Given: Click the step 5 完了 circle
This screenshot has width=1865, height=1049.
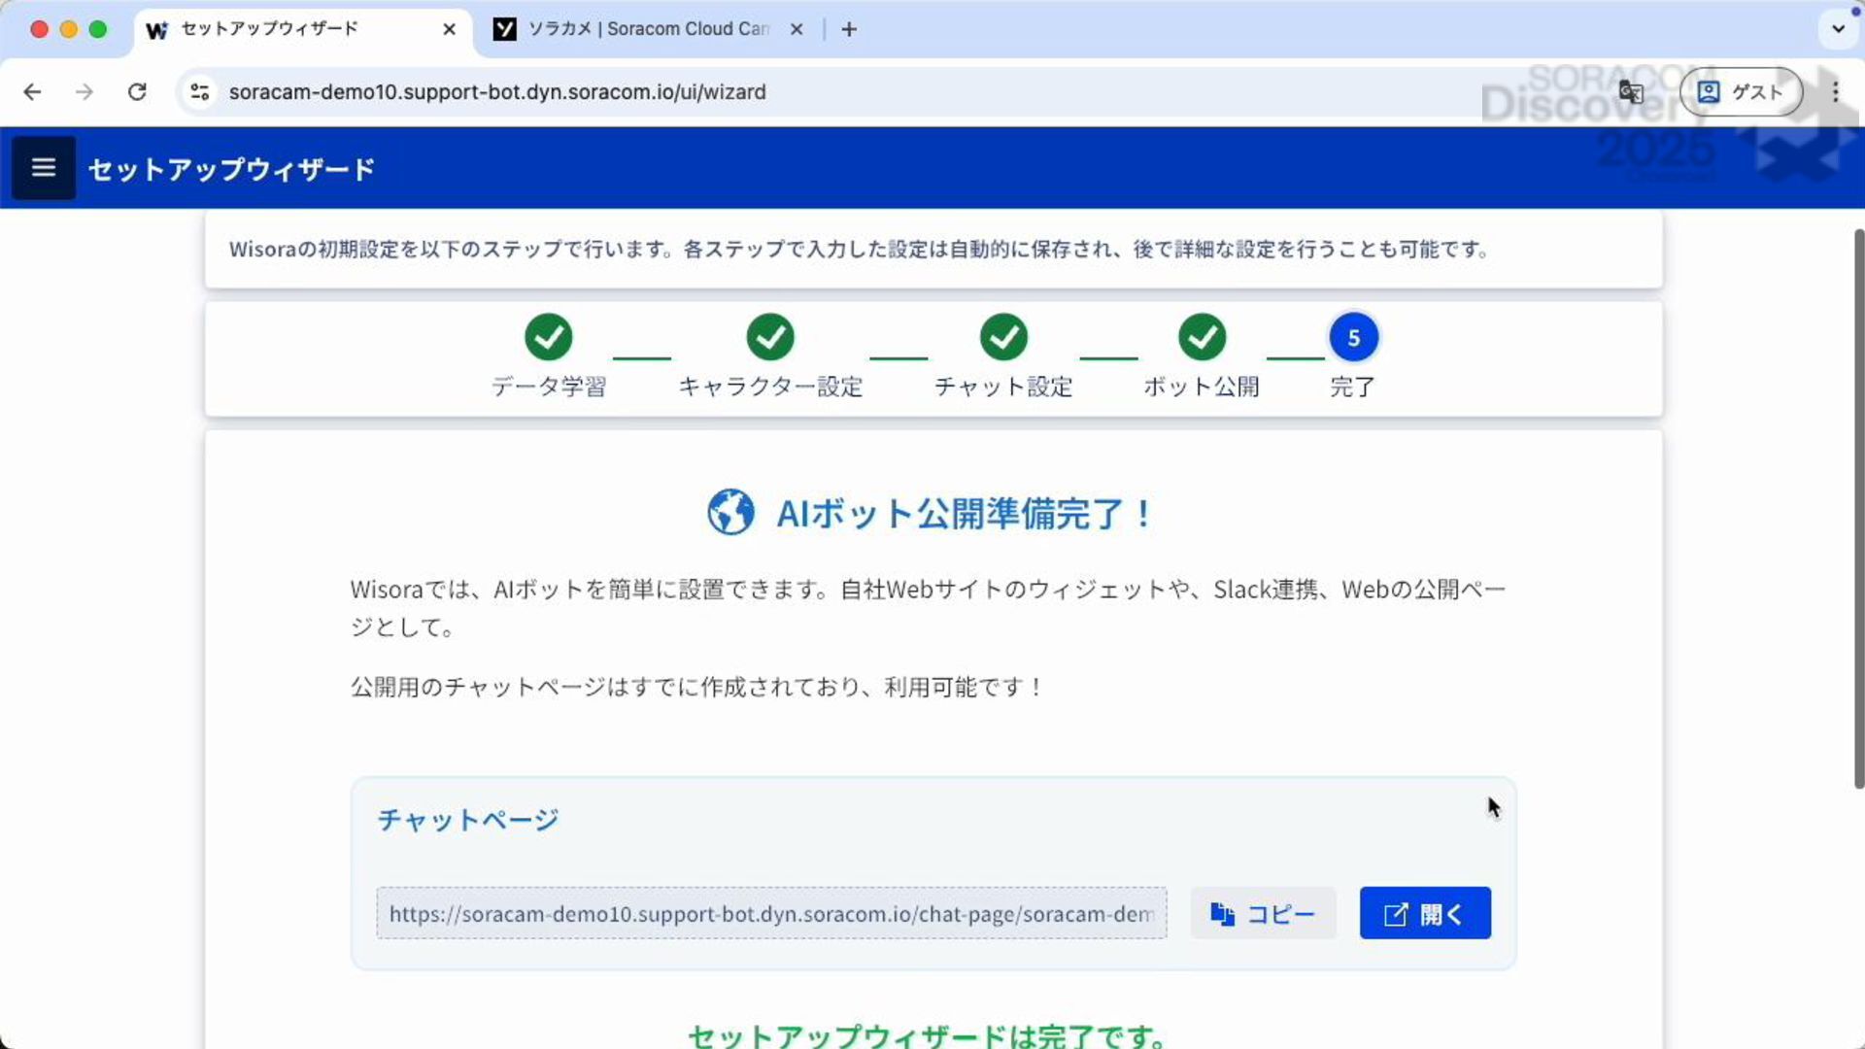Looking at the screenshot, I should pyautogui.click(x=1353, y=337).
